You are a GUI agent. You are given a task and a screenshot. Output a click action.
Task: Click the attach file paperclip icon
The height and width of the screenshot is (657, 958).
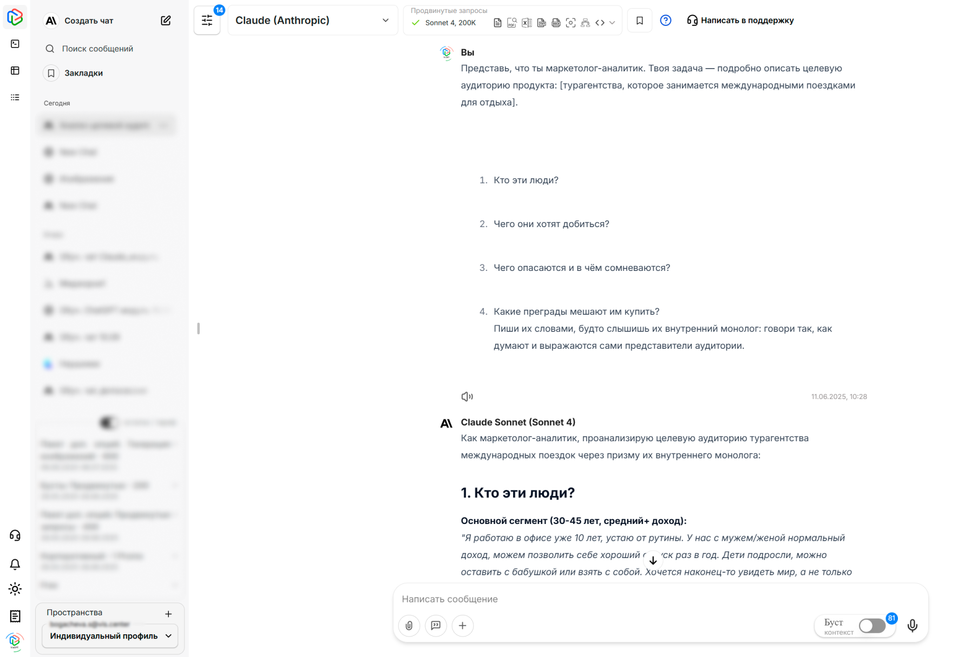[409, 626]
